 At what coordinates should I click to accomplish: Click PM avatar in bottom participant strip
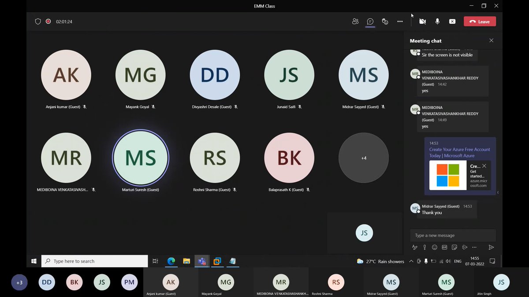129,282
